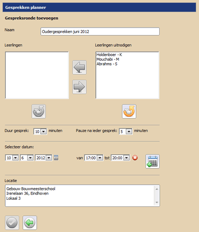The height and width of the screenshot is (232, 199).
Task: Remove the time slot with red X
Action: pos(135,158)
